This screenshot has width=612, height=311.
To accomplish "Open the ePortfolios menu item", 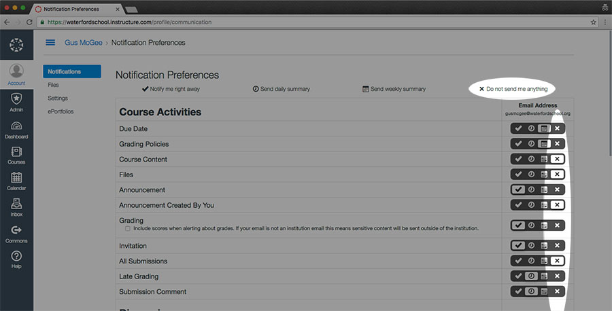I will point(61,111).
